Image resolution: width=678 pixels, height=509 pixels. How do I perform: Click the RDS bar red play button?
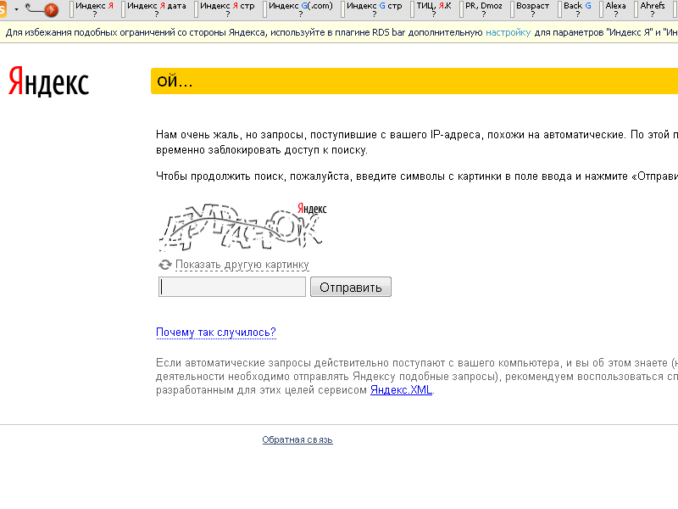coord(52,9)
